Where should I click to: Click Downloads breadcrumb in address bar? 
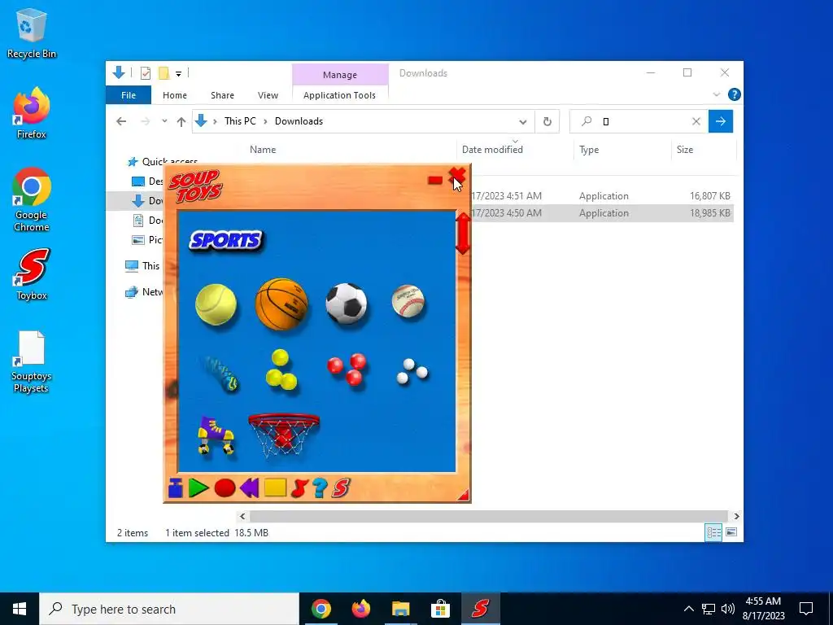point(299,121)
